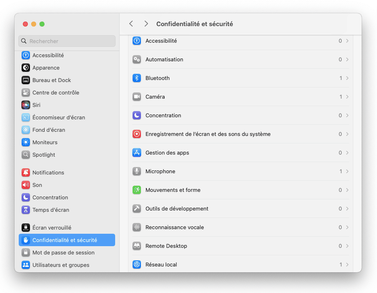
Task: Open the Outils de développement hammer icon
Action: 137,208
